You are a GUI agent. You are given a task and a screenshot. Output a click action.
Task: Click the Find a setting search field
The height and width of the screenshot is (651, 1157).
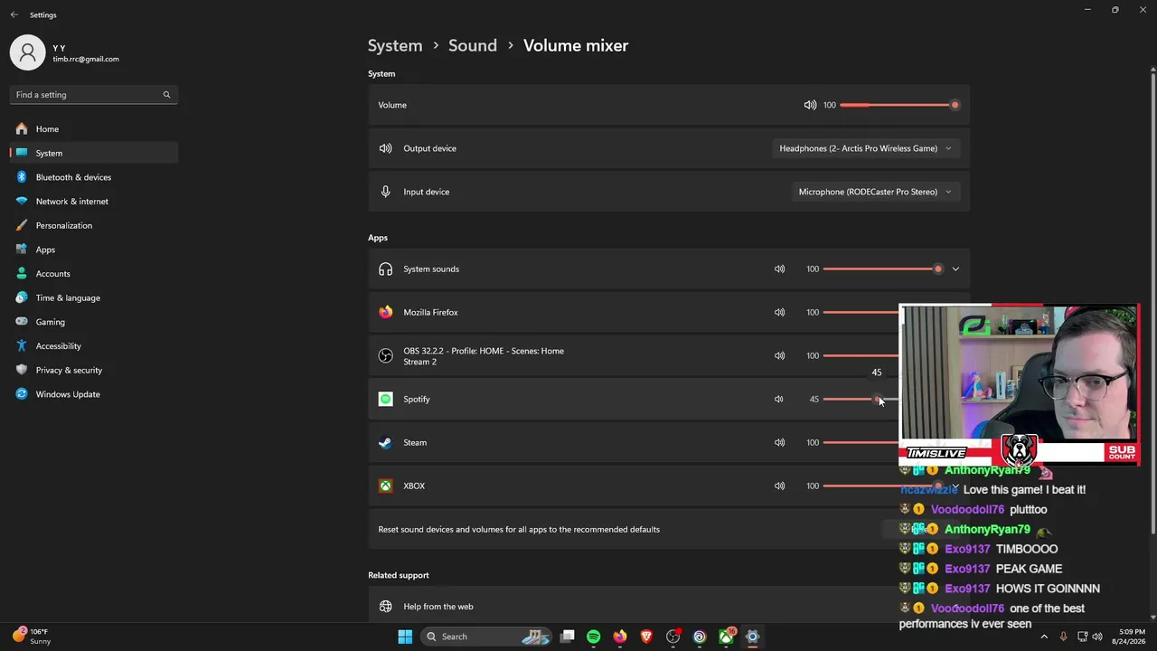(x=94, y=95)
